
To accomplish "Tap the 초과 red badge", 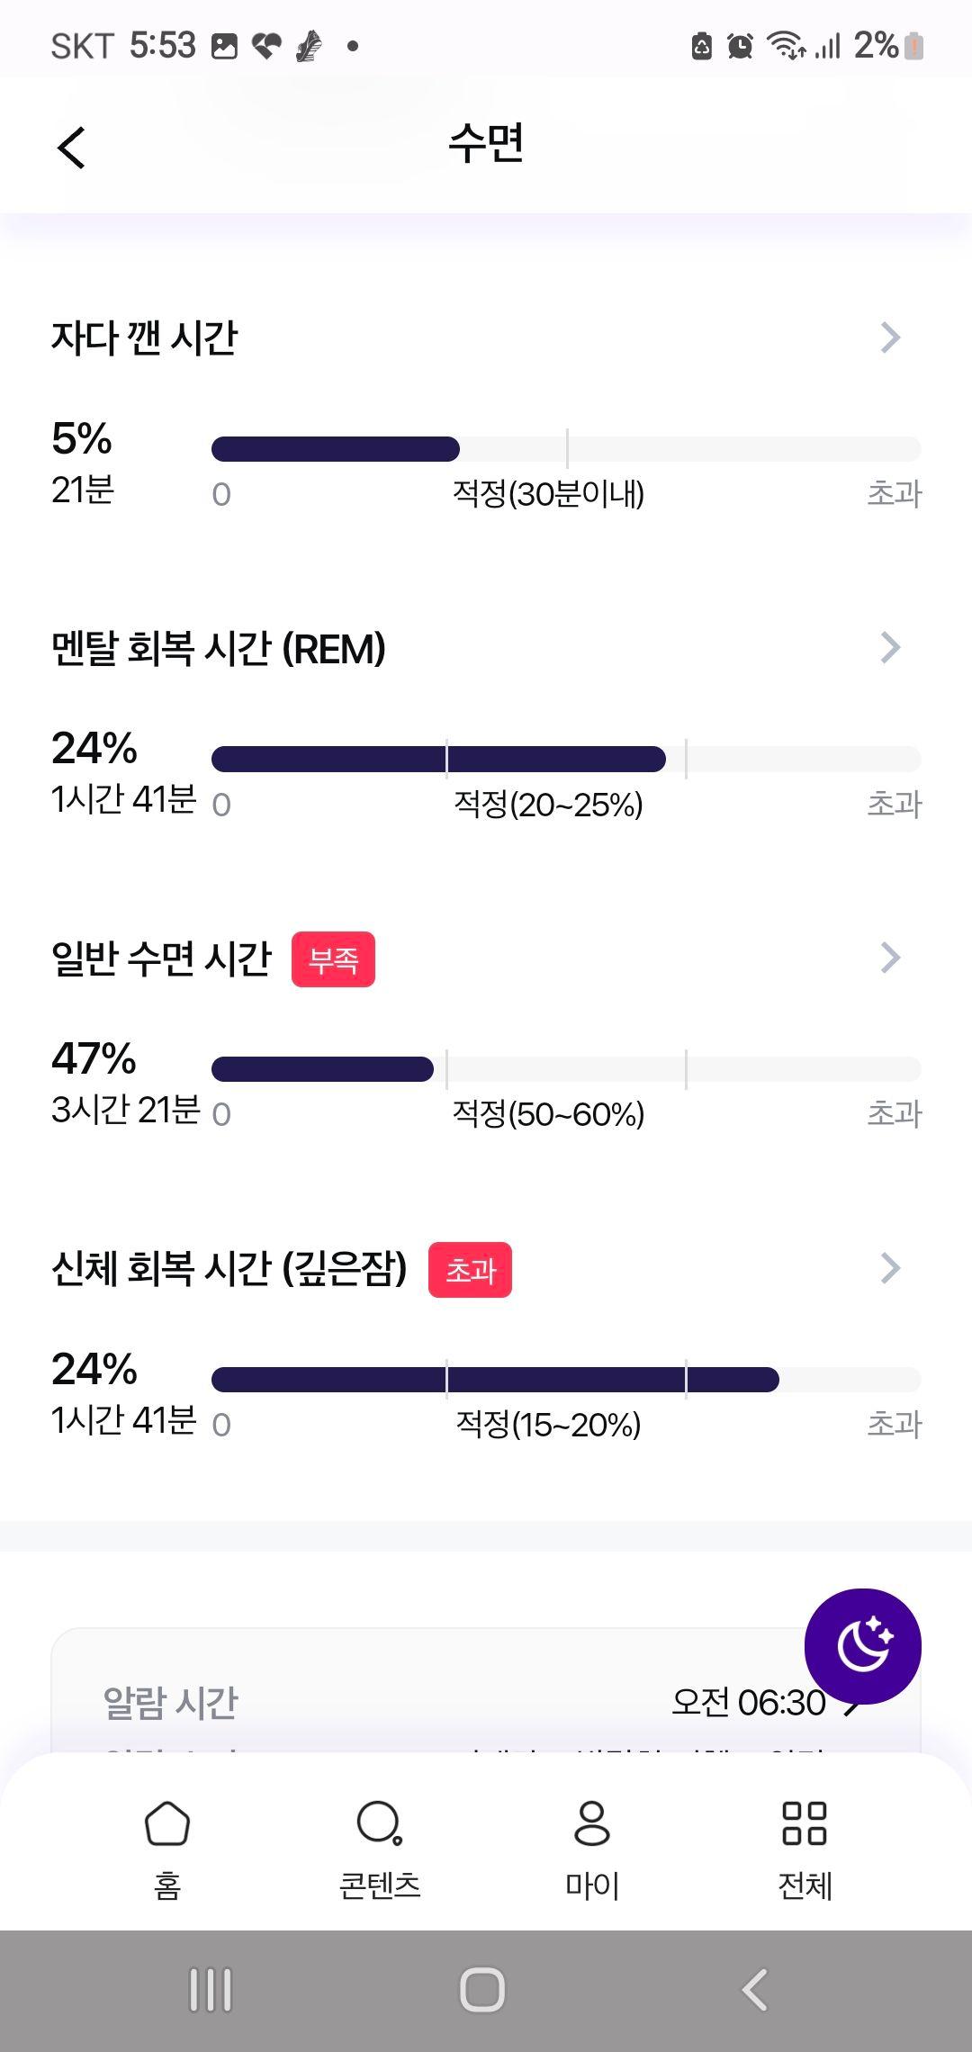I will click(470, 1270).
